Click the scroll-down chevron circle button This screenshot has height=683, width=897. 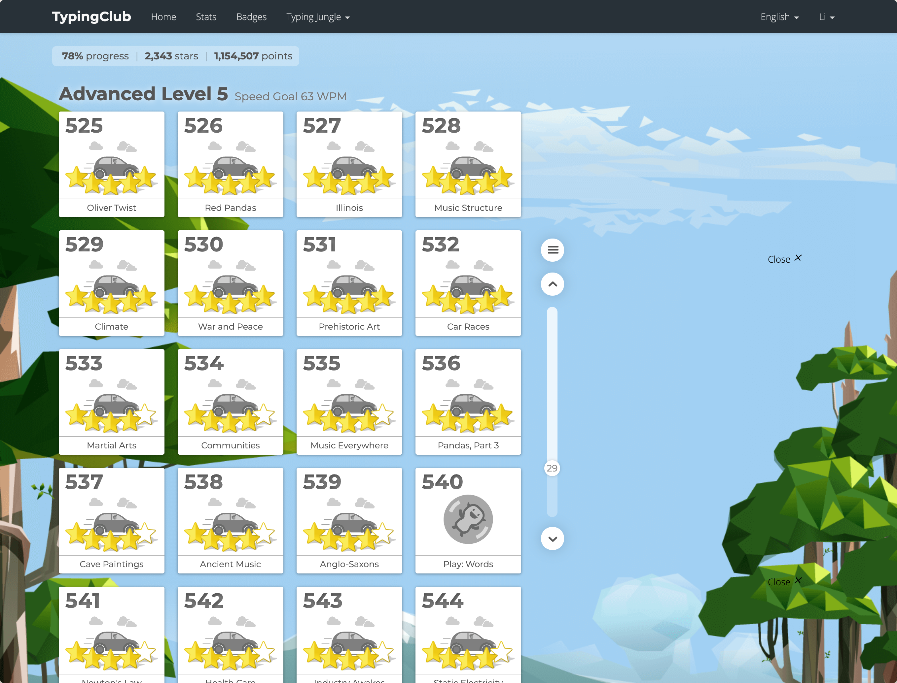(x=552, y=539)
